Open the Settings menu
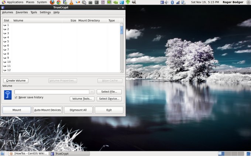251x156 pixels. click(45, 12)
